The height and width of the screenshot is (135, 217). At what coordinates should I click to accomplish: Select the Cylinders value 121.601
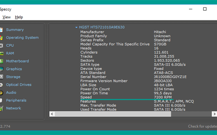coord(161,52)
